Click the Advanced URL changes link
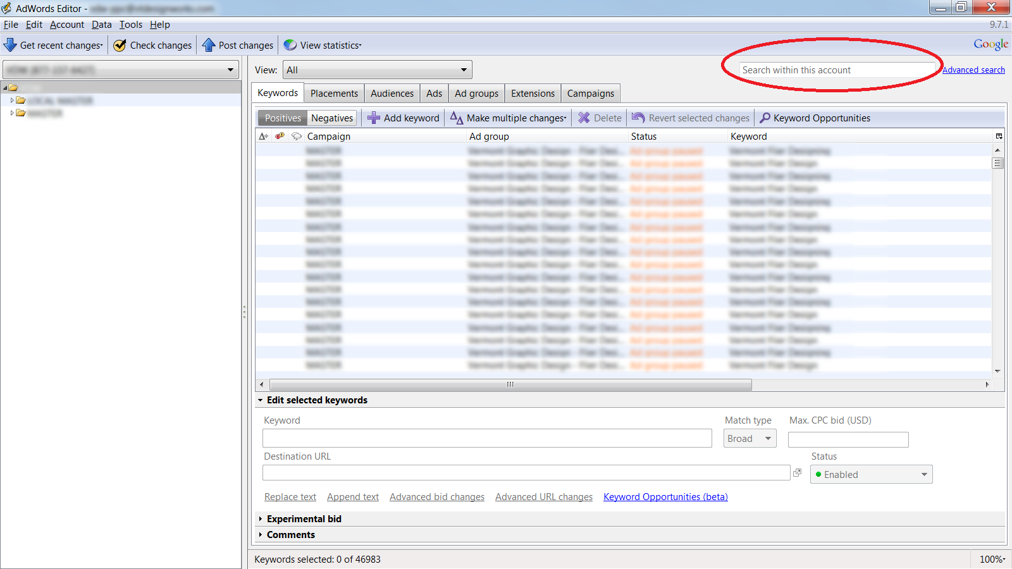The image size is (1012, 569). click(x=544, y=497)
